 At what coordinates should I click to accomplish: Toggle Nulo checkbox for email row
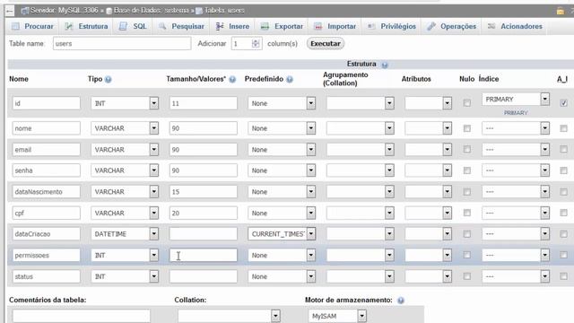tap(466, 150)
